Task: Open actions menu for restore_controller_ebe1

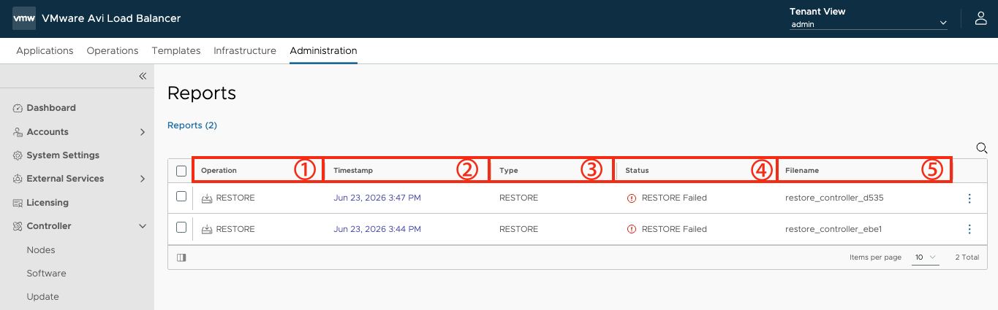Action: [969, 229]
